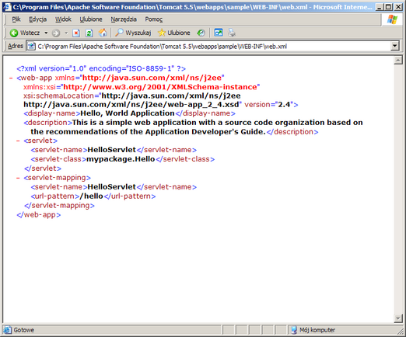The width and height of the screenshot is (406, 337).
Task: Click the vertical scrollbar down arrow
Action: click(398, 318)
